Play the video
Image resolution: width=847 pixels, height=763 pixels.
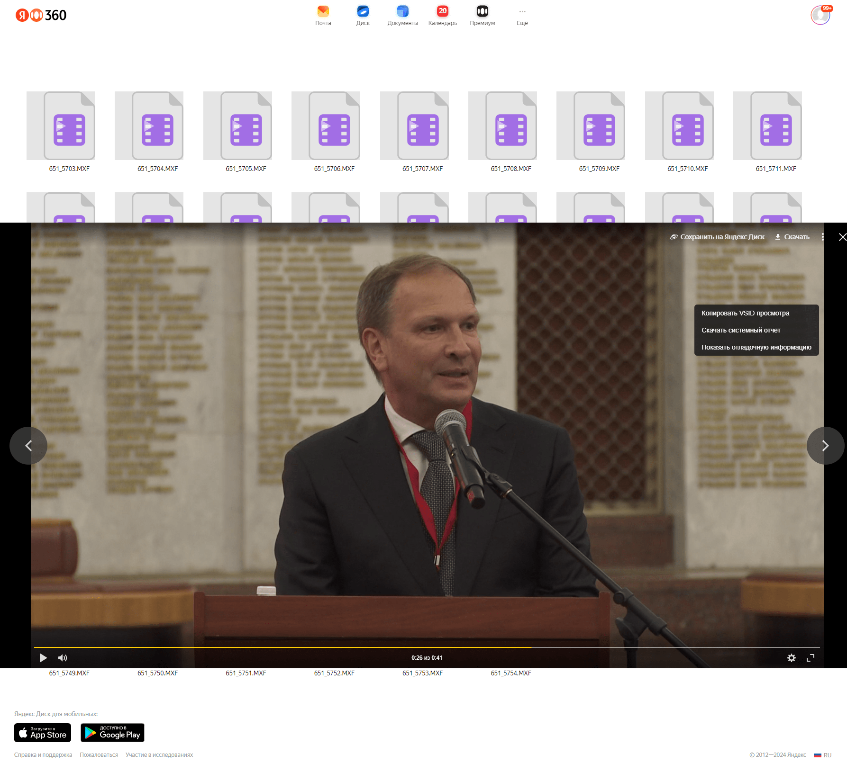(43, 657)
